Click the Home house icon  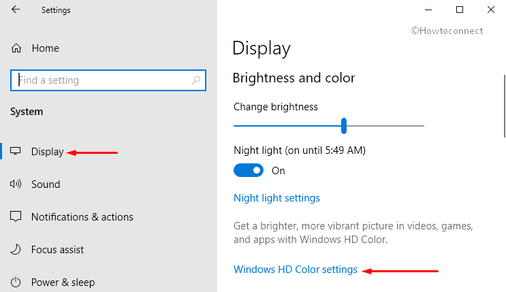tap(16, 48)
